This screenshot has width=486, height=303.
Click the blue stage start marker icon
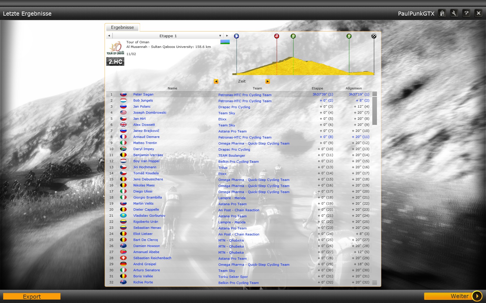coord(236,36)
